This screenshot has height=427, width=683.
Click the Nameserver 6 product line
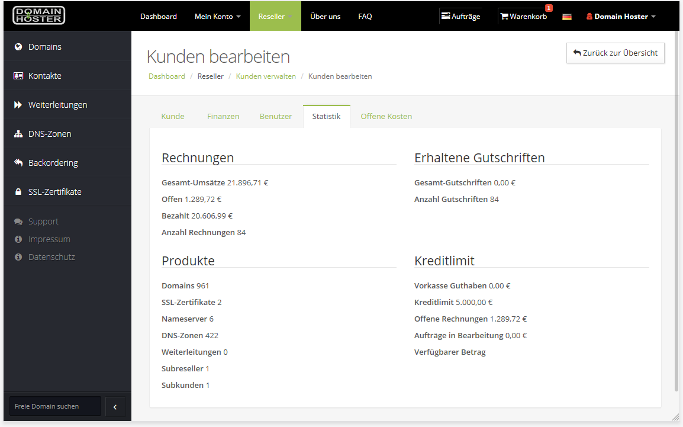(187, 319)
